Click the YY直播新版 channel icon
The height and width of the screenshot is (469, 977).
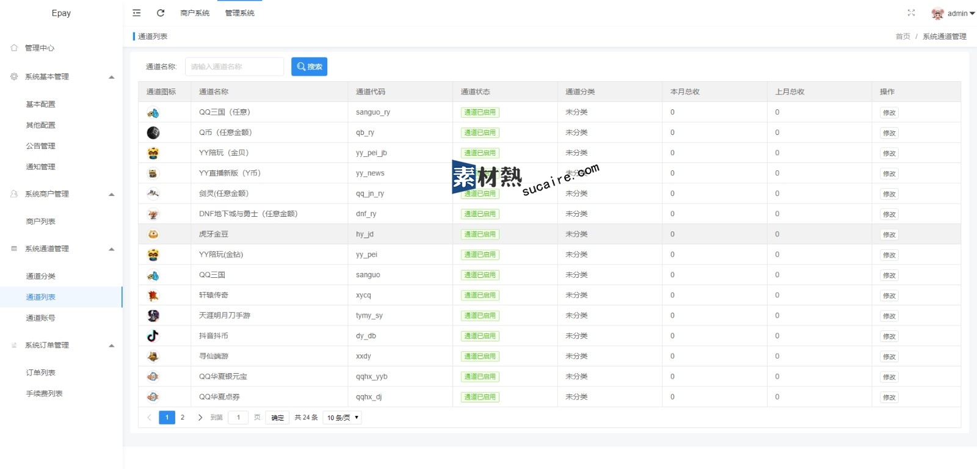(153, 173)
